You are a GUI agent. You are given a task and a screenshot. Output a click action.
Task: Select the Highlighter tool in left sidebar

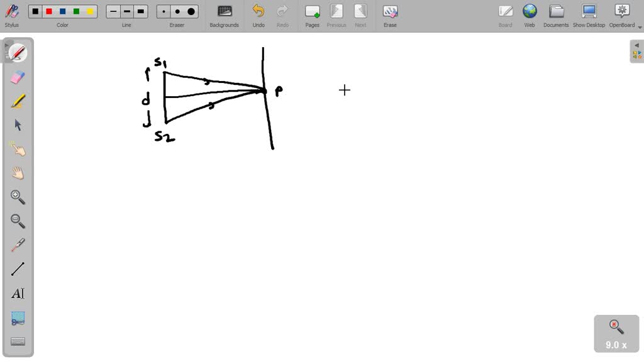click(x=17, y=101)
